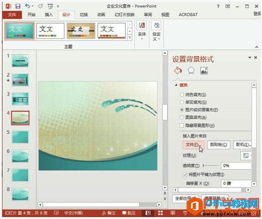
Task: Adjust the 透明度 transparency slider
Action: [211, 166]
